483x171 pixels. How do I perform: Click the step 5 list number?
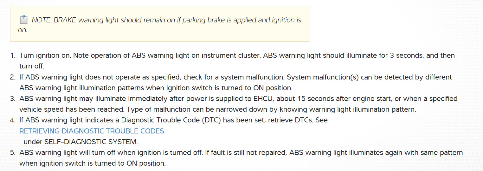click(13, 153)
